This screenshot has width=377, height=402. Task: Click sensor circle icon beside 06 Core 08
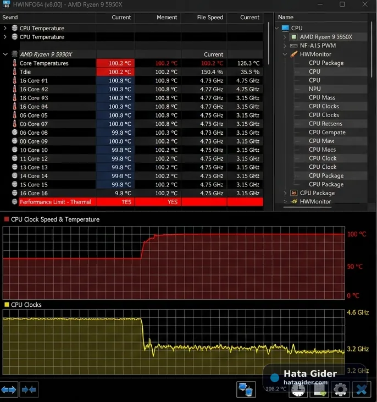[x=15, y=133]
